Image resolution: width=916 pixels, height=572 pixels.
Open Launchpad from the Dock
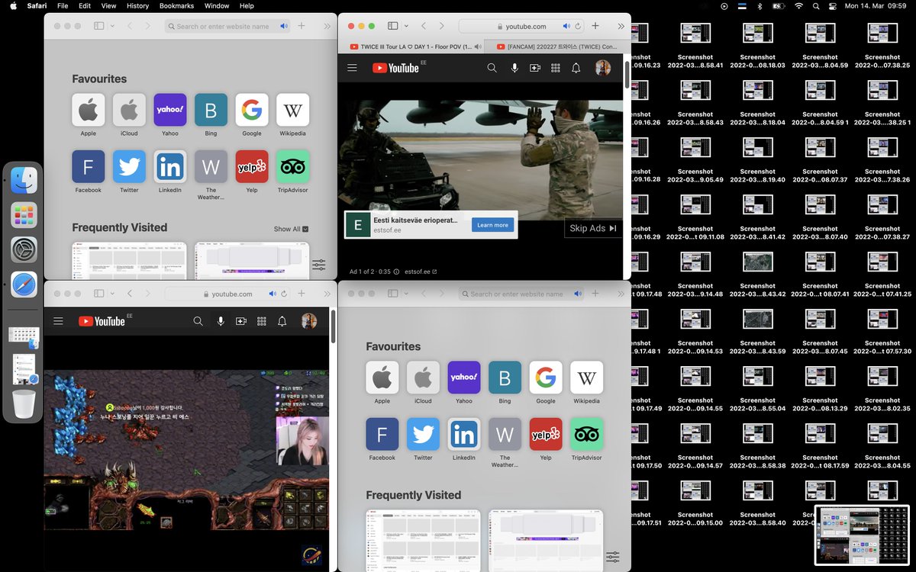24,215
